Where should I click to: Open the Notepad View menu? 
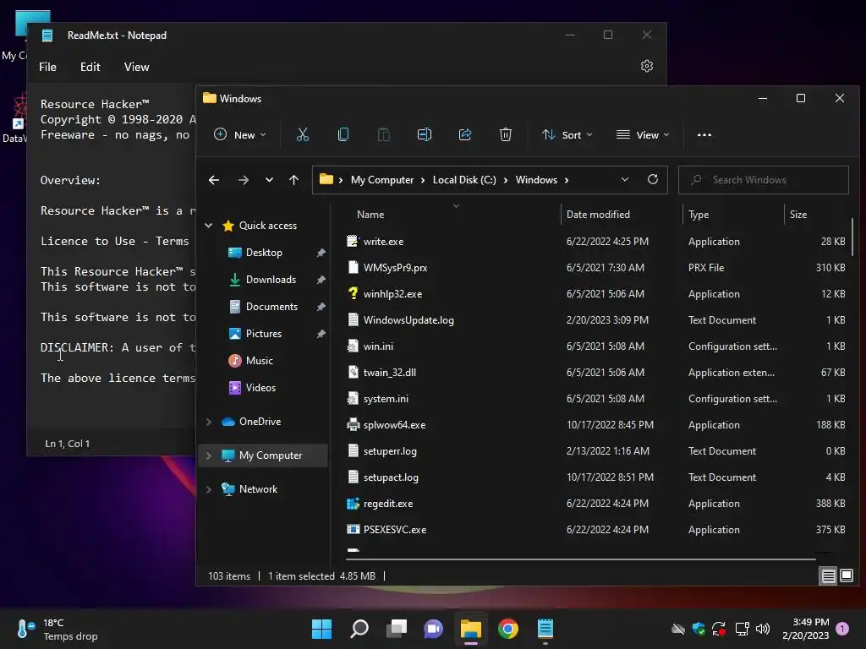[136, 67]
